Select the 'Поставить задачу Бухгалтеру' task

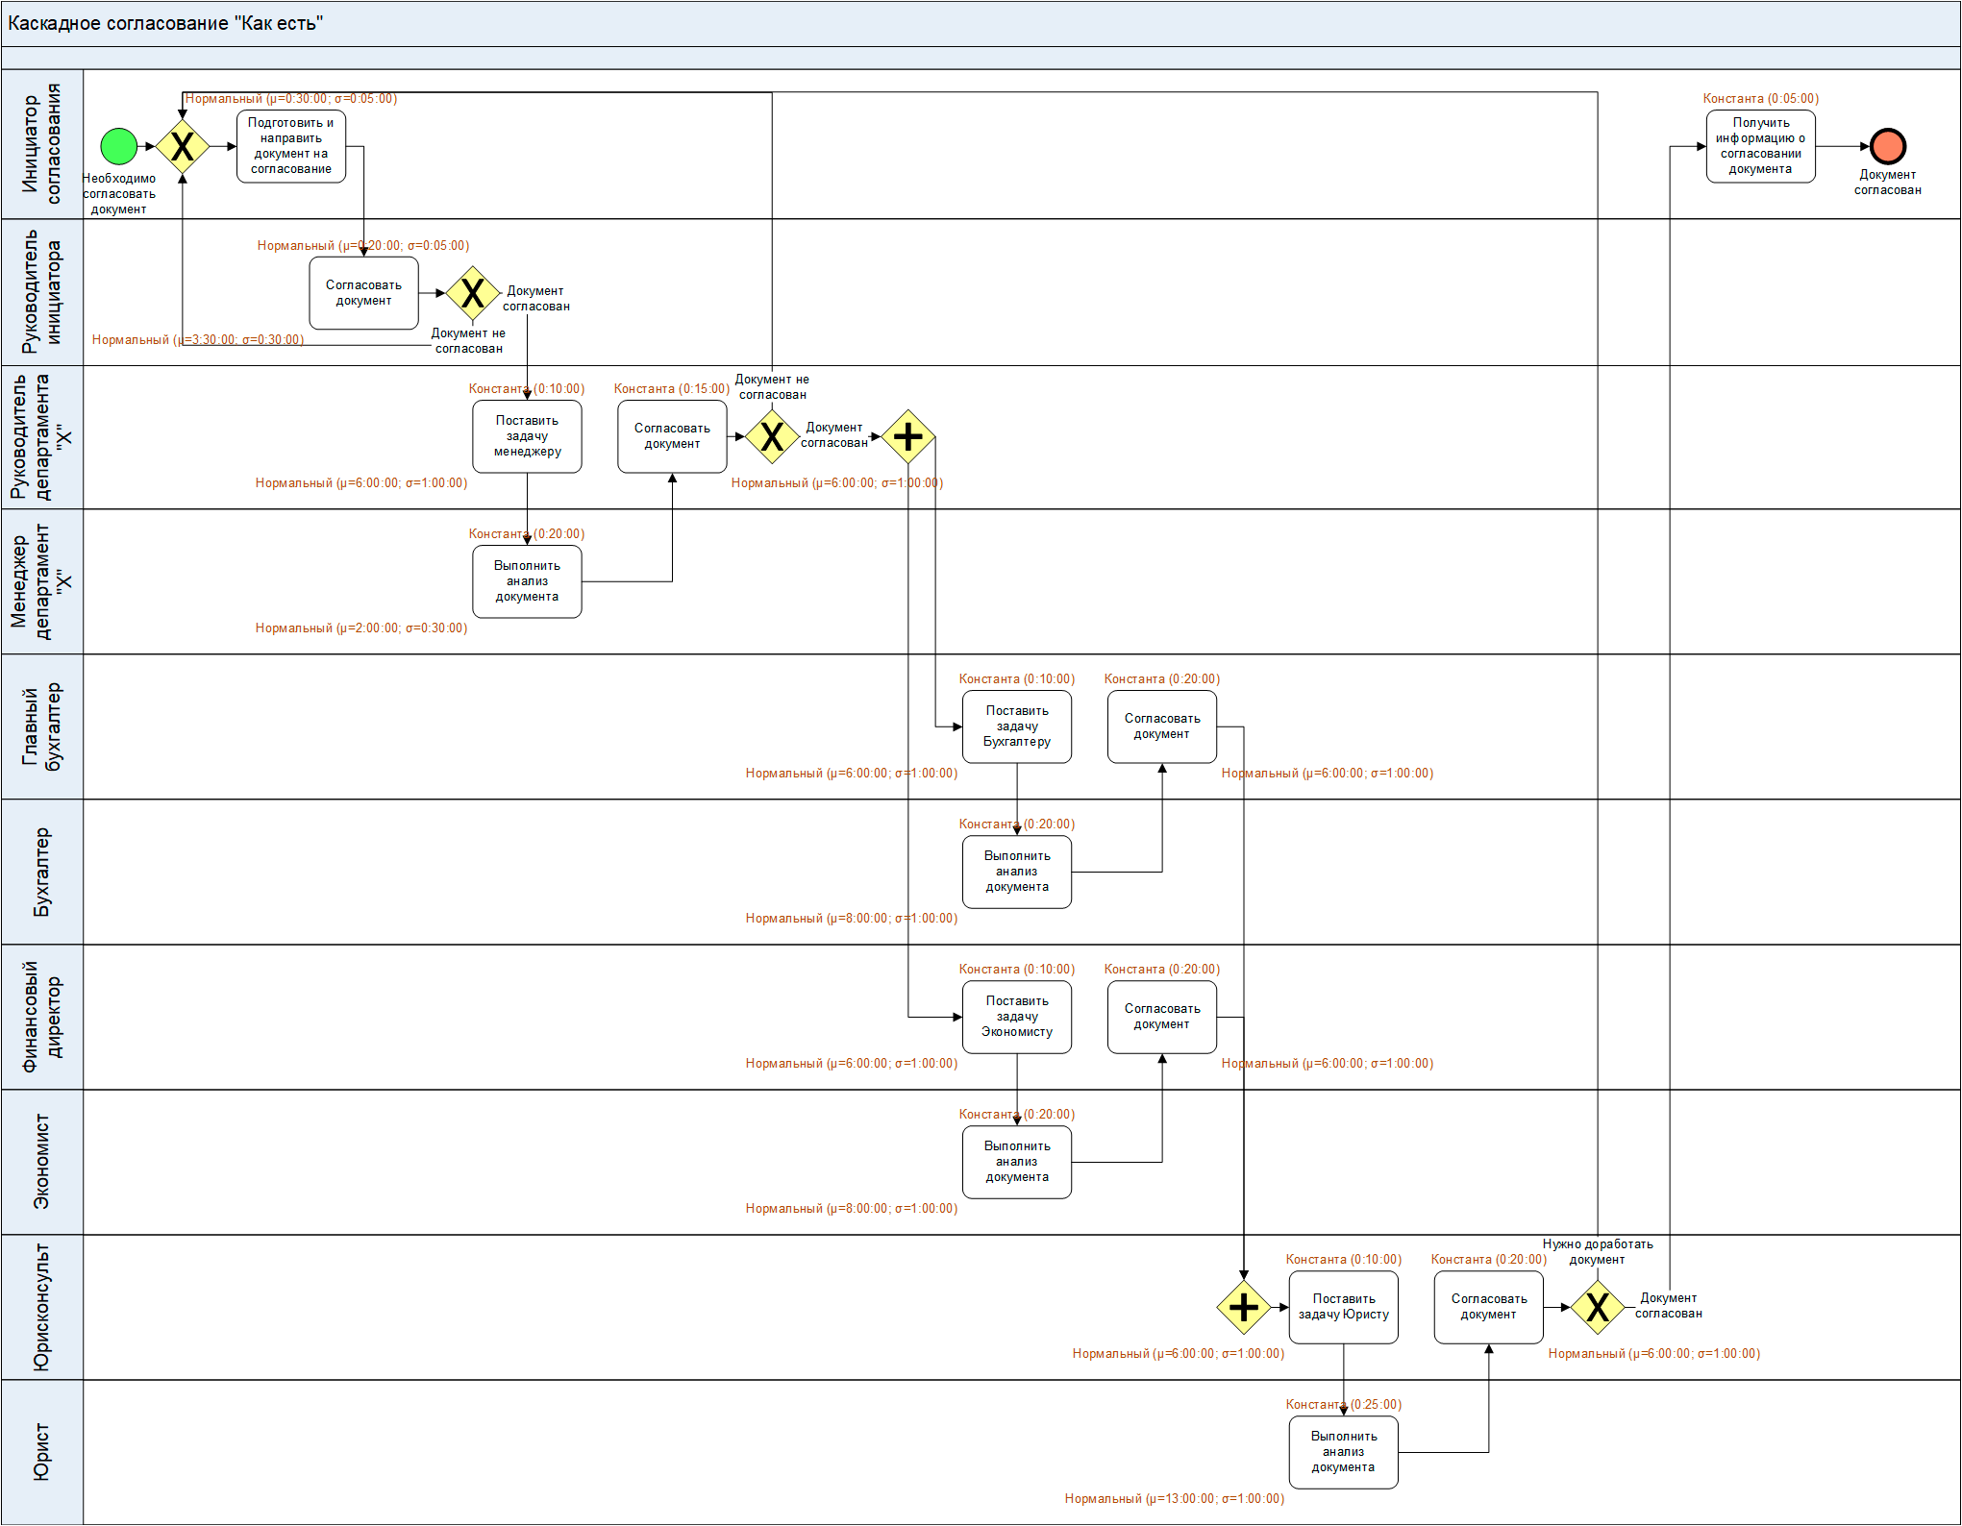[x=1017, y=727]
